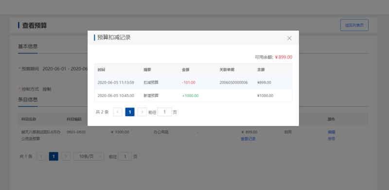Switch to 基本信息 section tab
Viewport: 389px width, 190px height.
(x=28, y=46)
